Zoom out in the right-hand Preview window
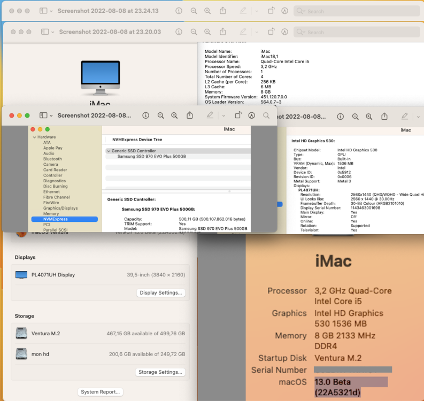Viewport: 424px width, 401px height. (x=356, y=117)
